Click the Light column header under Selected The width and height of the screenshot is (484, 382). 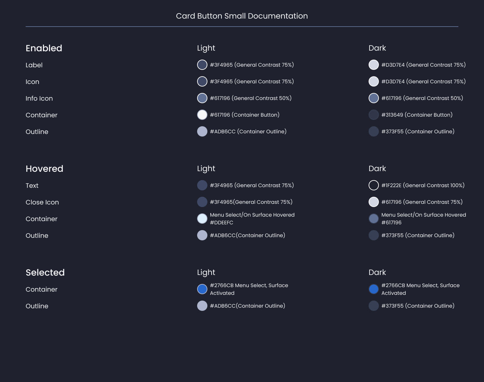pyautogui.click(x=206, y=272)
